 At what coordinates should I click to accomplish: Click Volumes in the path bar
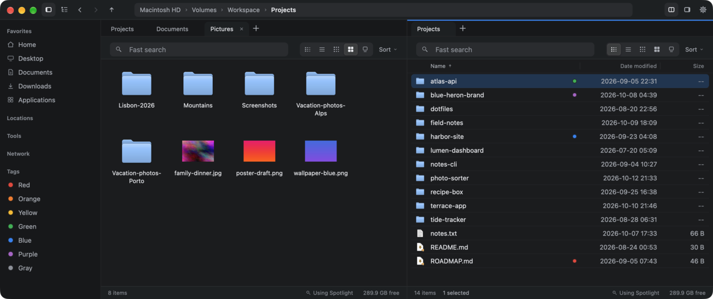pyautogui.click(x=204, y=10)
